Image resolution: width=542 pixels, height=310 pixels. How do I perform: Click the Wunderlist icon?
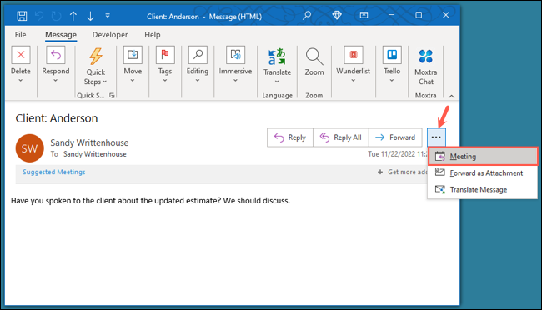pyautogui.click(x=354, y=55)
